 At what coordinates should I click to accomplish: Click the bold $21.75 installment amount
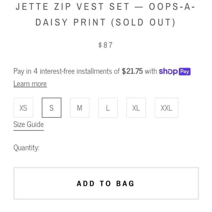tap(132, 71)
